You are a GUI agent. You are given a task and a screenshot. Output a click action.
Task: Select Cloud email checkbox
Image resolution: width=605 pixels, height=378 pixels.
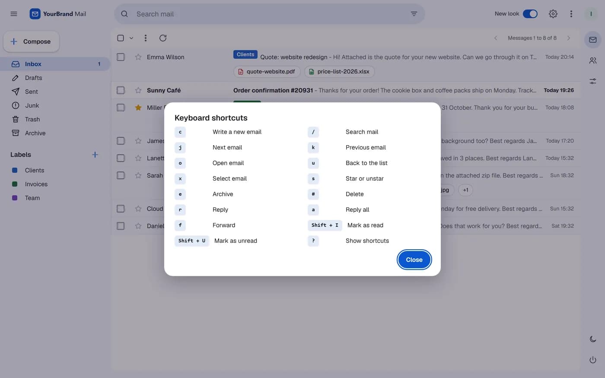[121, 209]
